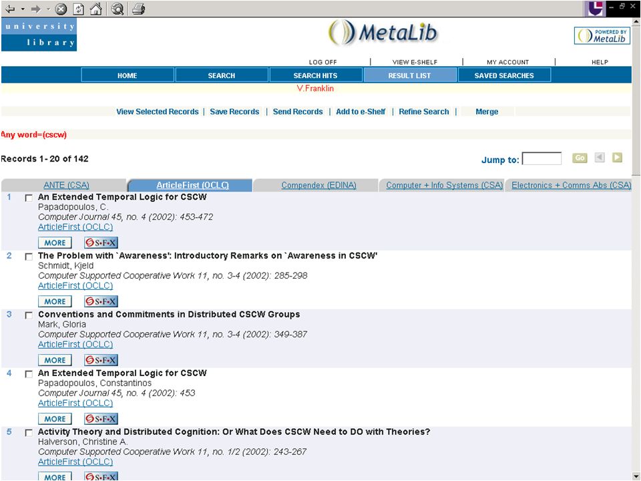The height and width of the screenshot is (481, 641).
Task: Click MORE for record 4
Action: click(x=55, y=419)
